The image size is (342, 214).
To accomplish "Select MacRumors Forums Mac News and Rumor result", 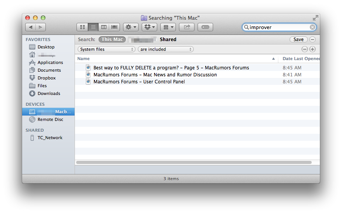I will pos(155,75).
